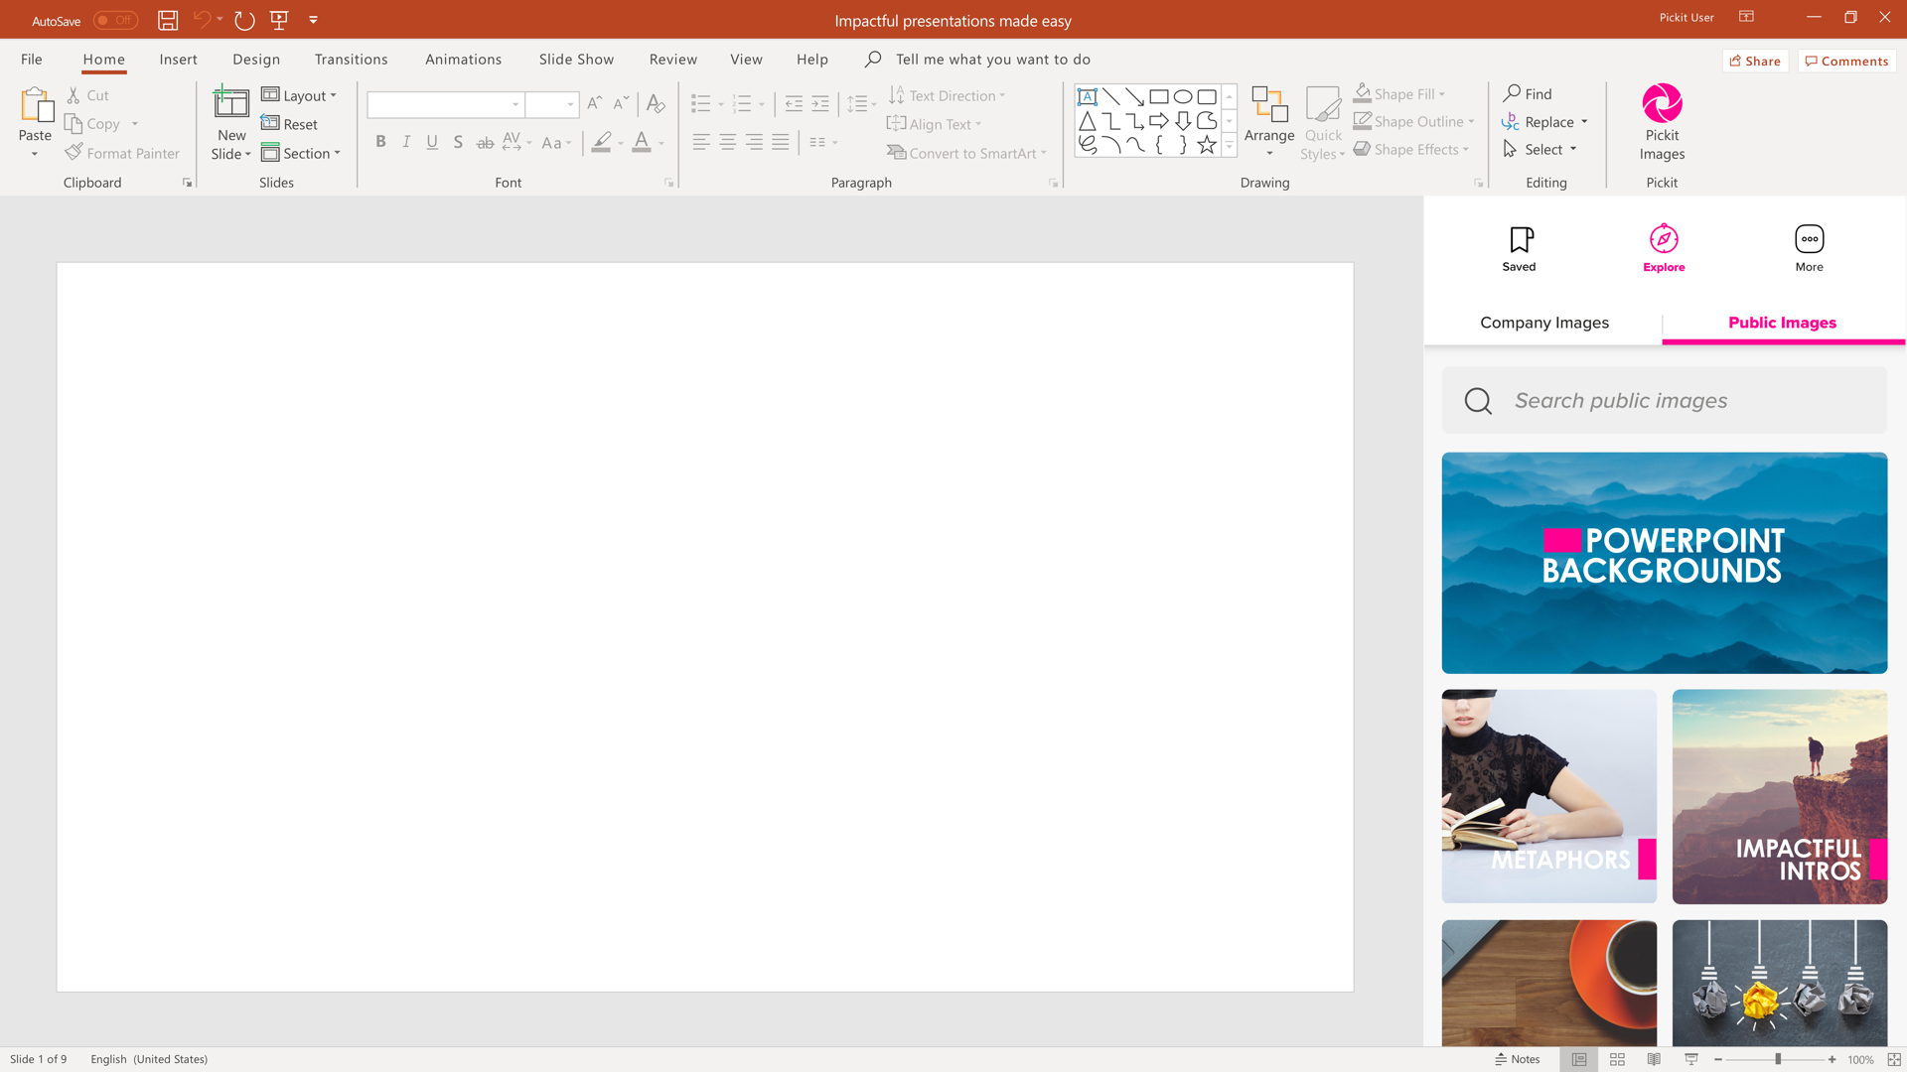Screen dimensions: 1907x1072
Task: Center align the text
Action: (x=728, y=142)
